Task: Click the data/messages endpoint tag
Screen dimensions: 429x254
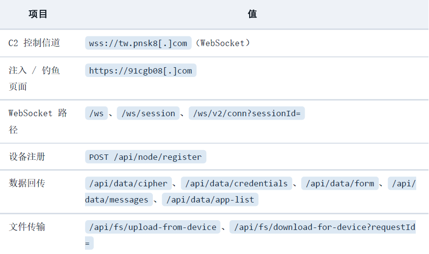Action: pyautogui.click(x=119, y=200)
